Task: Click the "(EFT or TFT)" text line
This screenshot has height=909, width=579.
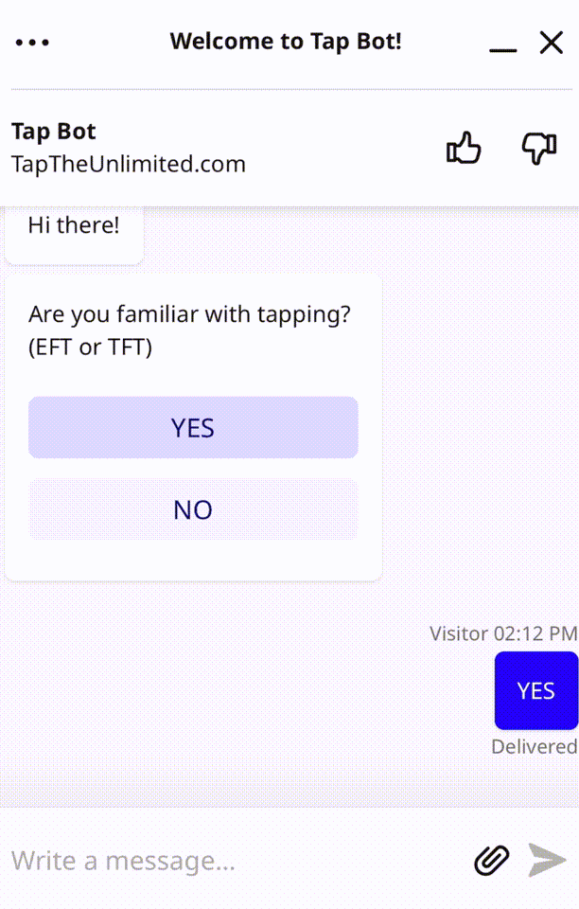Action: (91, 347)
